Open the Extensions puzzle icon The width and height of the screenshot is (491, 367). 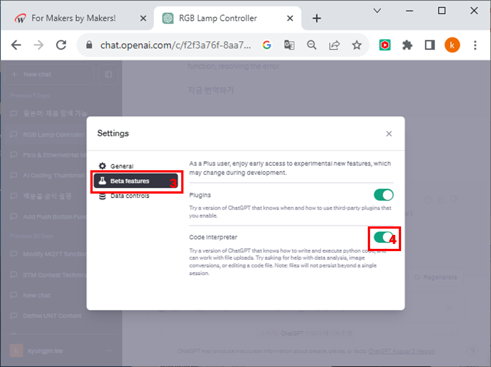407,45
